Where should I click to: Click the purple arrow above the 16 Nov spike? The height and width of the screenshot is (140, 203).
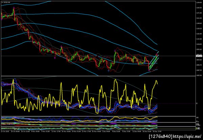[61, 46]
